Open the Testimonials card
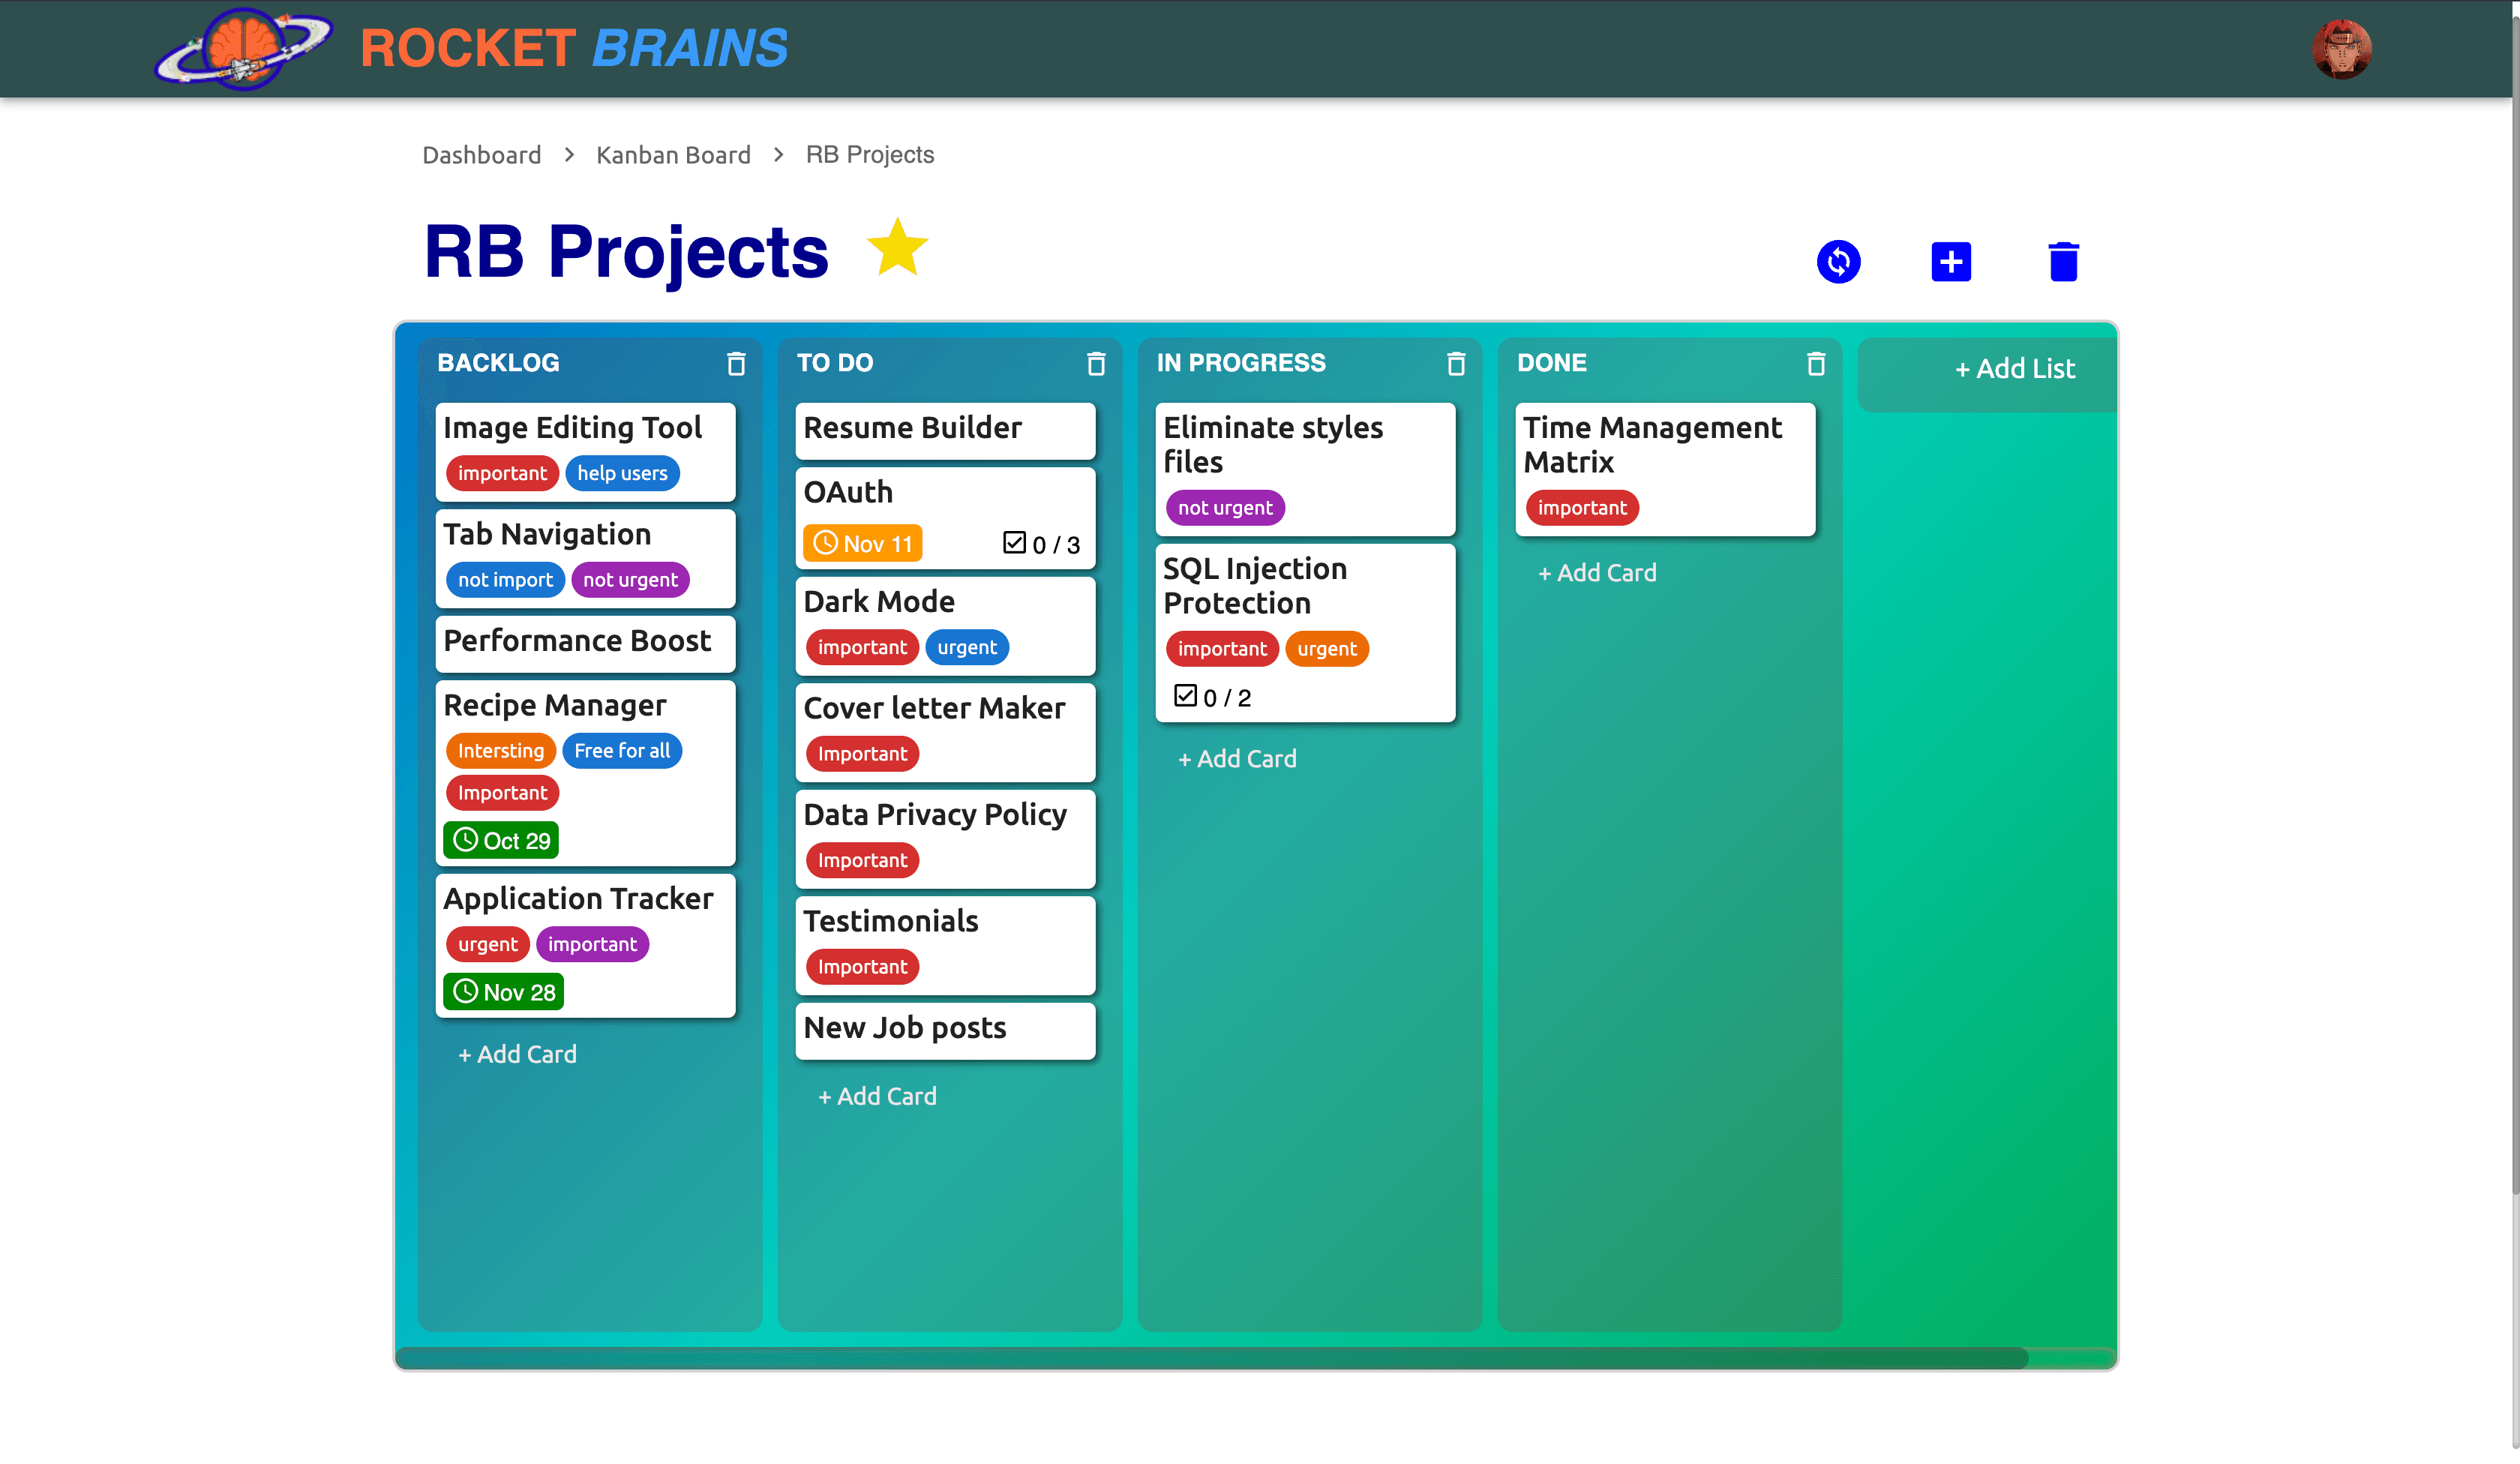Image resolution: width=2520 pixels, height=1464 pixels. click(945, 945)
